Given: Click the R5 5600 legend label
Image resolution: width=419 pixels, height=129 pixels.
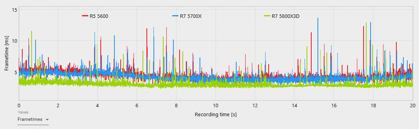Looking at the screenshot, I should (x=99, y=16).
